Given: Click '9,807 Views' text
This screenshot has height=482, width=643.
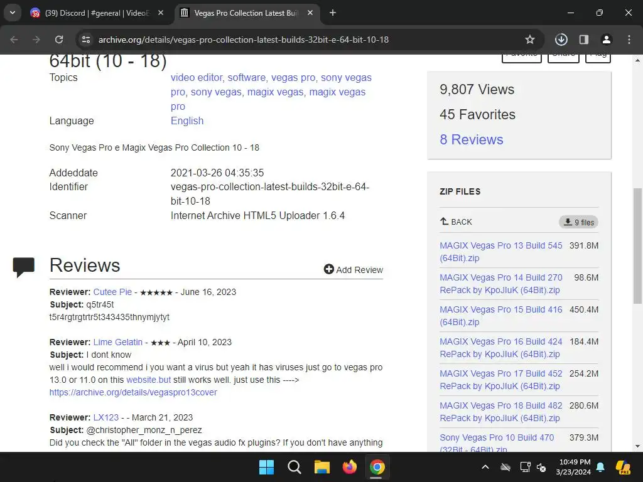Looking at the screenshot, I should pos(477,89).
